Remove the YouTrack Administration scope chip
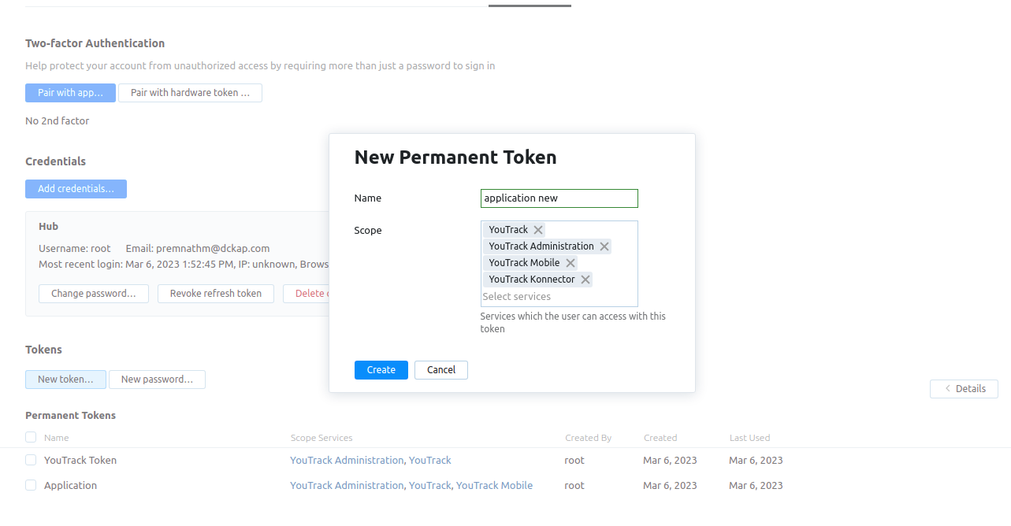 click(x=604, y=246)
